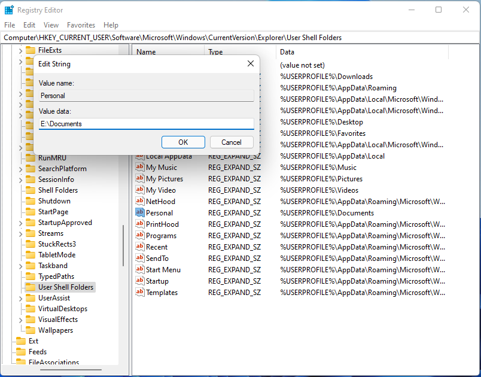Click the (value not set) data cell
Image resolution: width=481 pixels, height=377 pixels.
(x=302, y=65)
